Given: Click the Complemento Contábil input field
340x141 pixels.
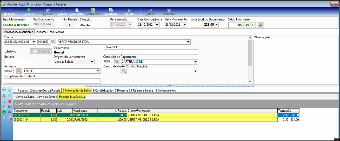Looking at the screenshot, I should pyautogui.click(x=52, y=81).
